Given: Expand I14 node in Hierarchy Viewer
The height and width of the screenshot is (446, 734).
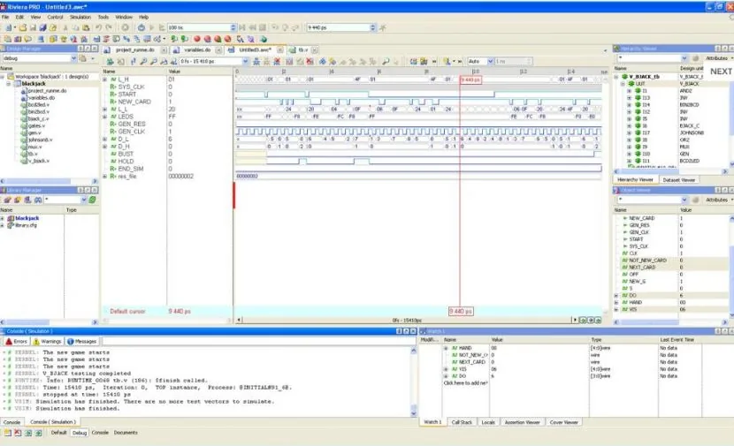Looking at the screenshot, I should tap(629, 105).
